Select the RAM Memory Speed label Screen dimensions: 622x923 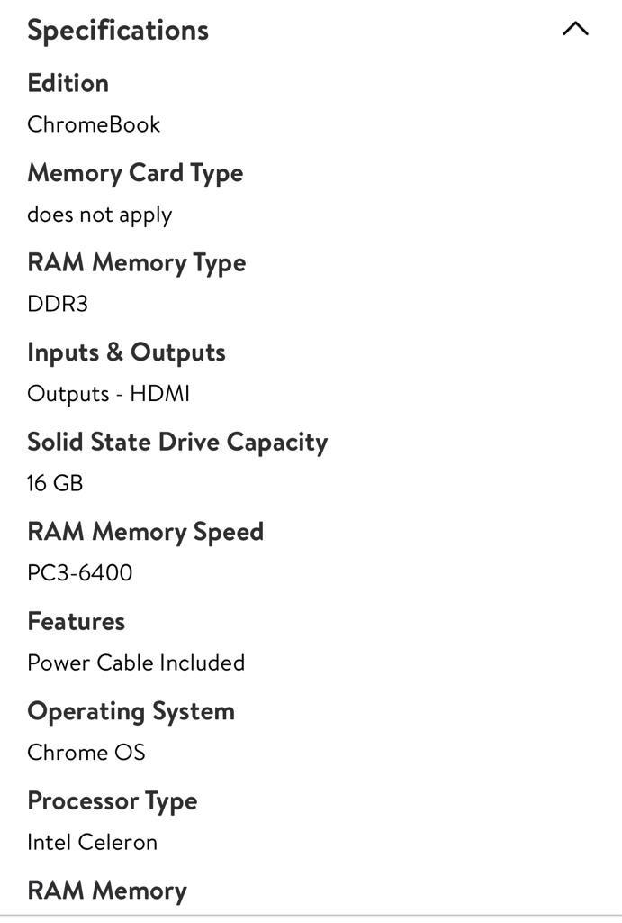146,532
